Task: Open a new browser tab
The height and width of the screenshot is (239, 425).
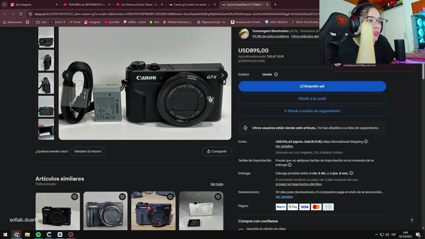Action: click(275, 5)
